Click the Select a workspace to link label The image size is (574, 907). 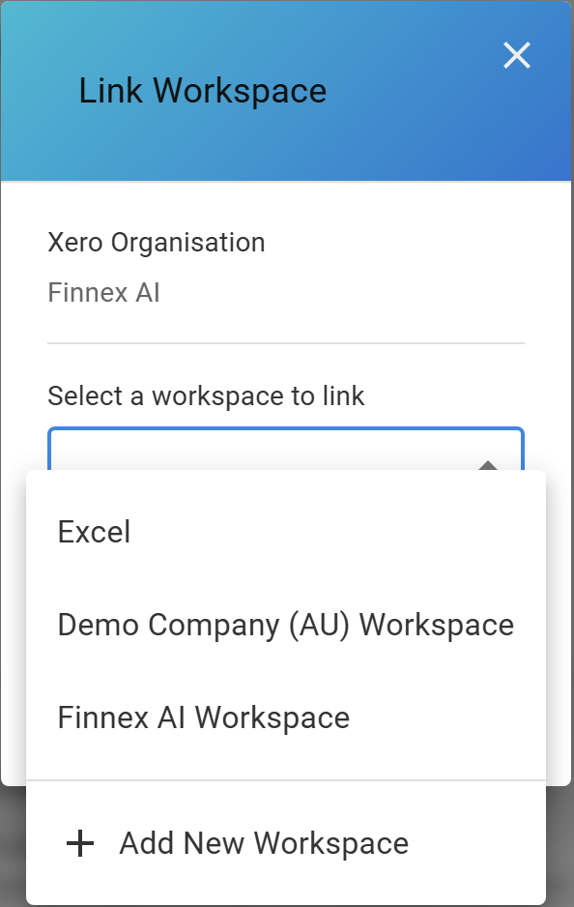coord(206,396)
